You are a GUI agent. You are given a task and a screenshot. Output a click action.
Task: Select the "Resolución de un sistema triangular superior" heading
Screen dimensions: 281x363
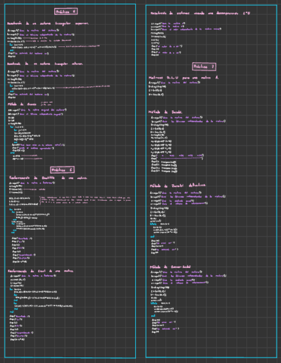coord(48,23)
